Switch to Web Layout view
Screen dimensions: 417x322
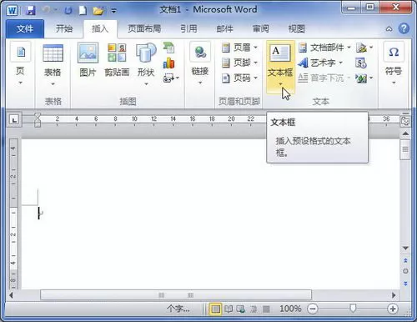[241, 309]
